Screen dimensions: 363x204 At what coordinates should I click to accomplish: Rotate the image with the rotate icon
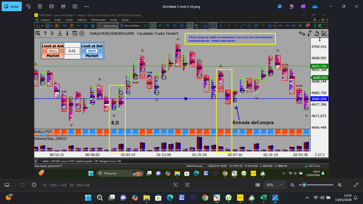[28, 6]
